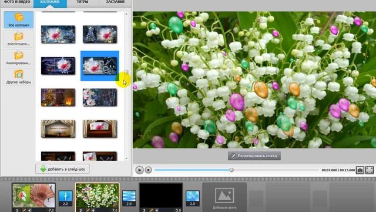Click the edit pencil on slide 2
The width and height of the screenshot is (376, 212).
tap(88, 210)
